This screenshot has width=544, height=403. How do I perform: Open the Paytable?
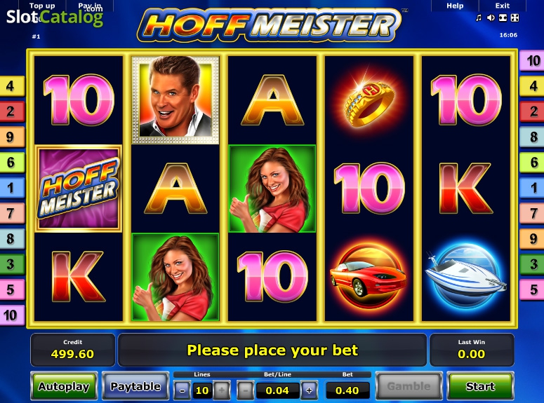(x=135, y=386)
